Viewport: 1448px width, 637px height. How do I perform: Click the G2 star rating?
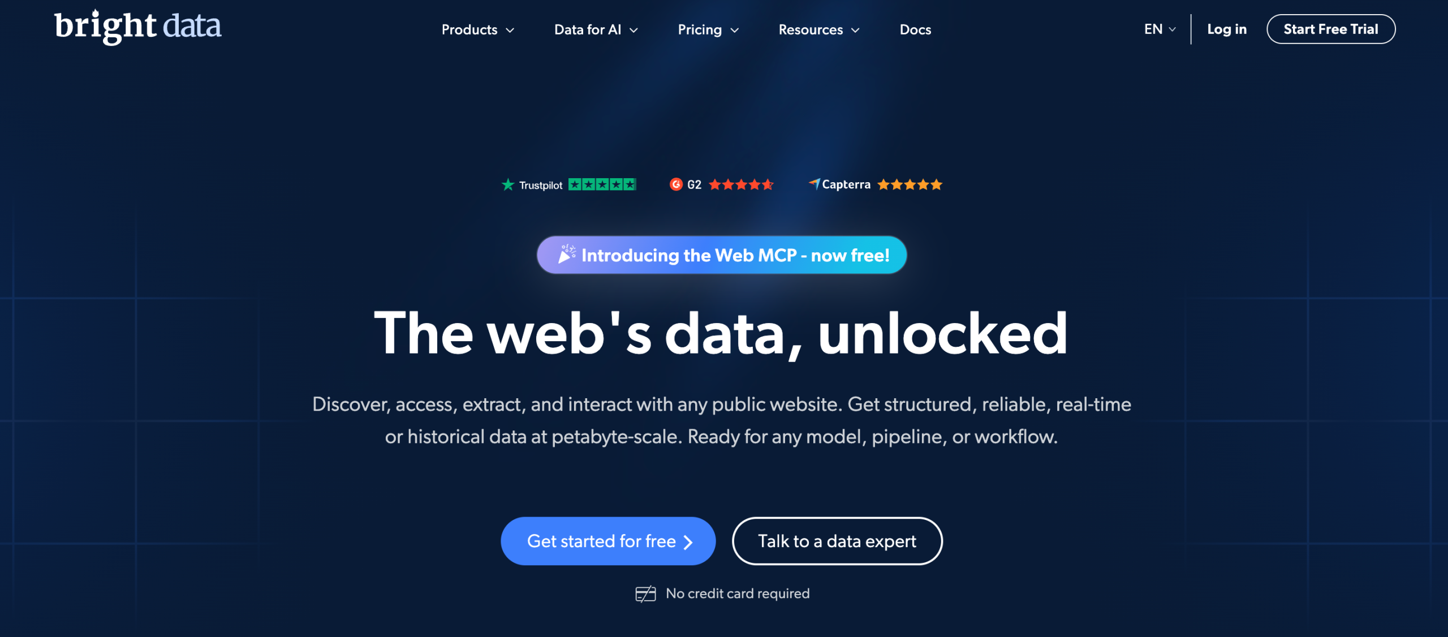[741, 184]
